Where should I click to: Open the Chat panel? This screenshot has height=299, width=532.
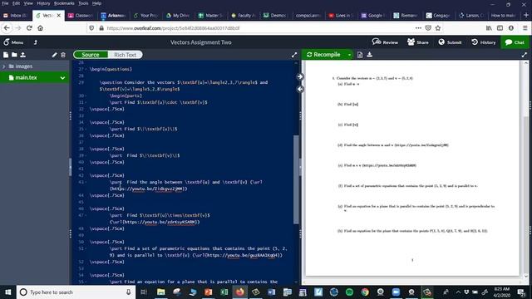click(x=515, y=42)
